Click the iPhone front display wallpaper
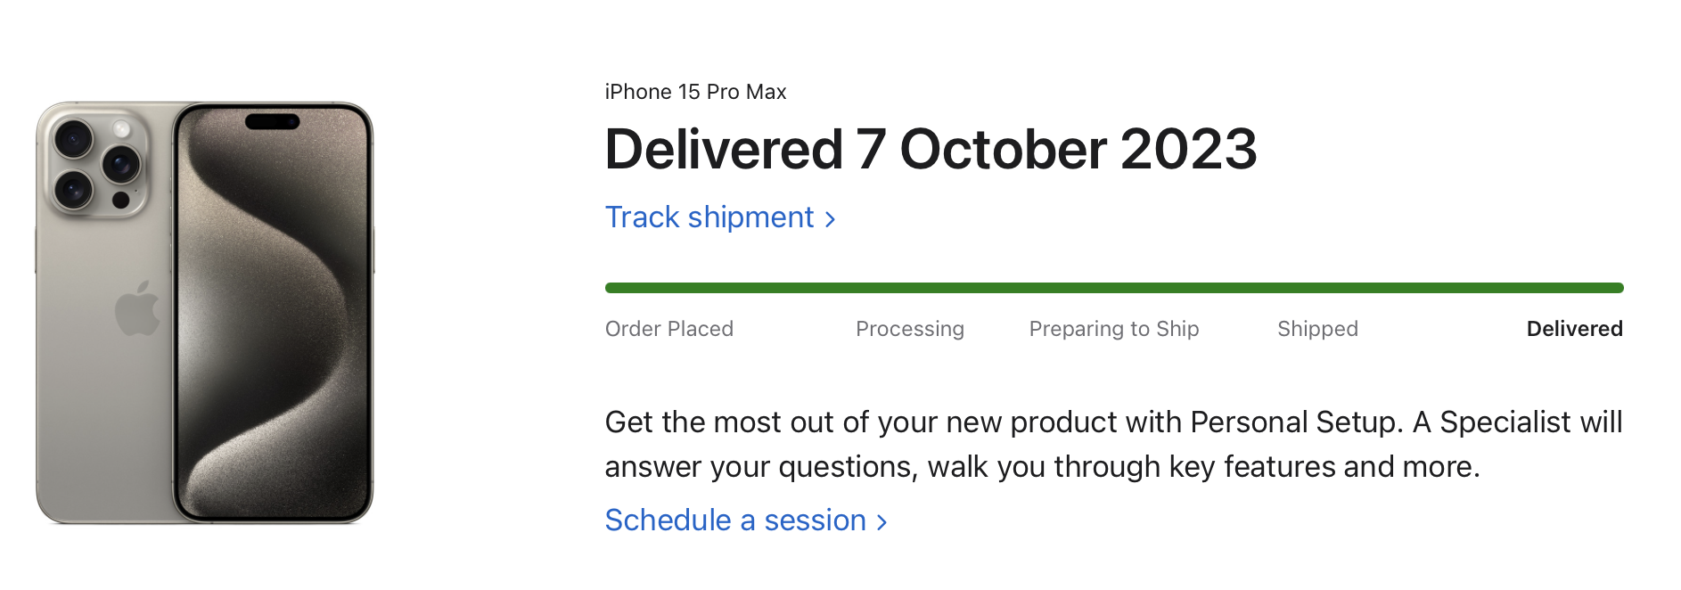Screen dimensions: 1681x590 coord(272,339)
